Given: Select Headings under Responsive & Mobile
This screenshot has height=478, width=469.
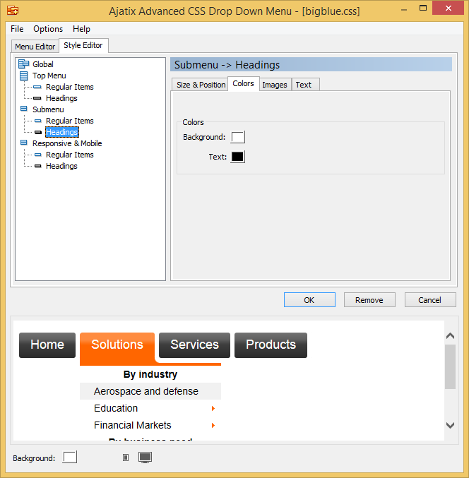Looking at the screenshot, I should [61, 166].
